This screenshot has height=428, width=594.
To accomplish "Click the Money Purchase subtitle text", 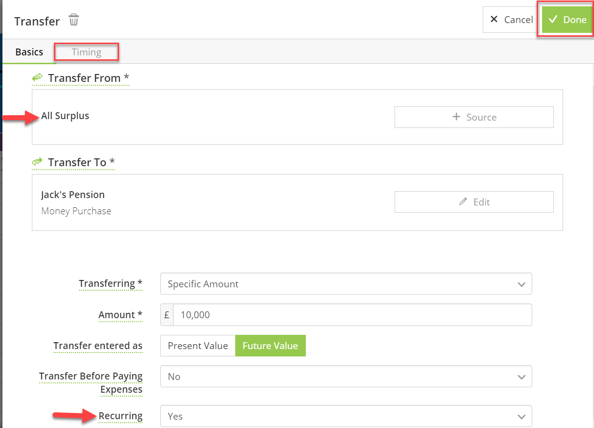I will [76, 211].
